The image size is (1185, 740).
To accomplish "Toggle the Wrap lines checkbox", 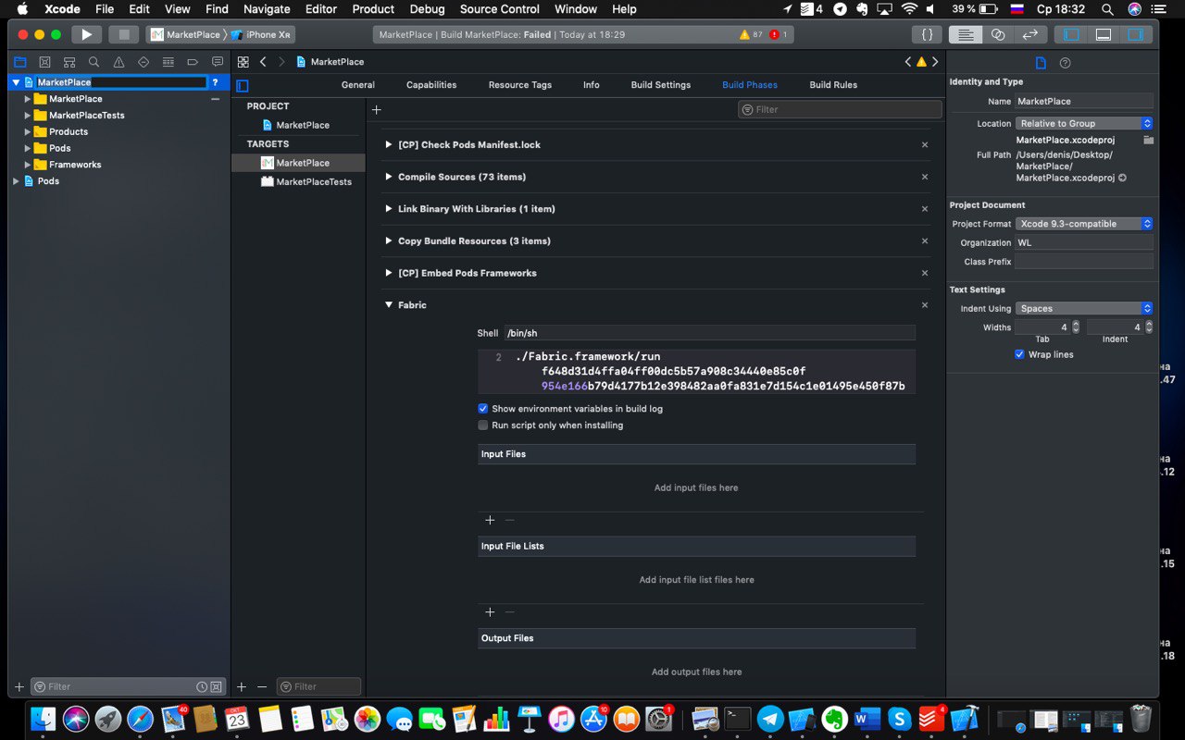I will [x=1019, y=354].
